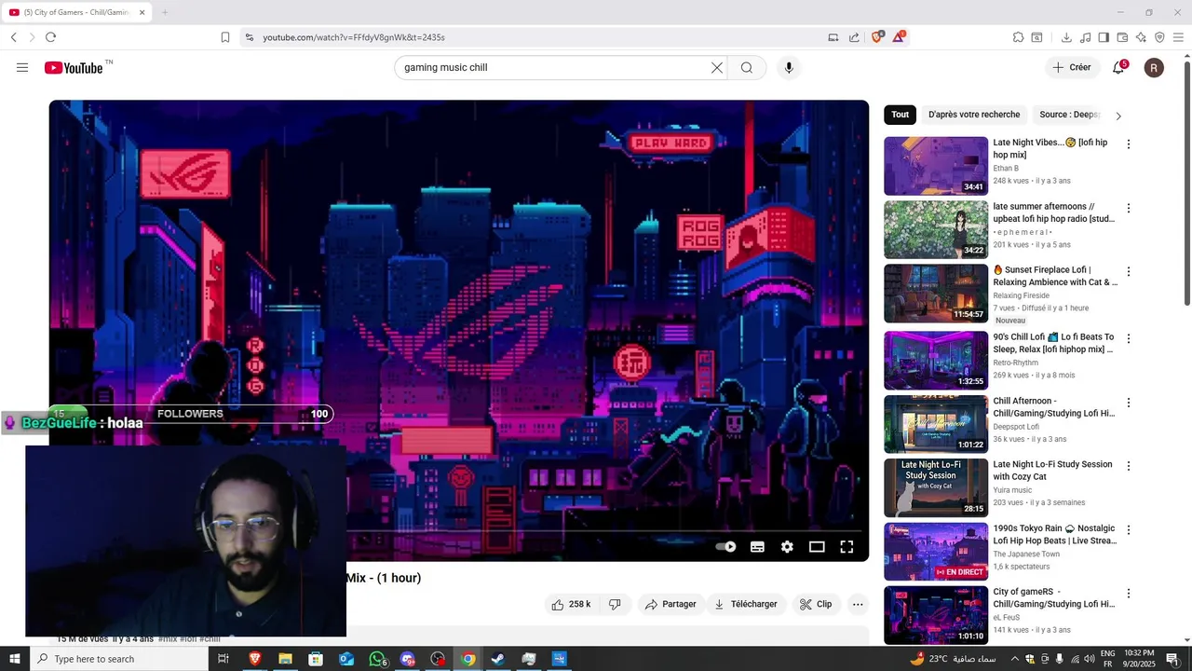Open options for late summer afternoons video

pyautogui.click(x=1129, y=208)
